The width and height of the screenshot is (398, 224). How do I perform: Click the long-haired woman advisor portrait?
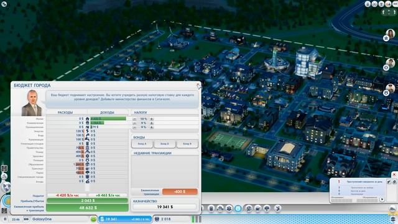[x=390, y=34]
